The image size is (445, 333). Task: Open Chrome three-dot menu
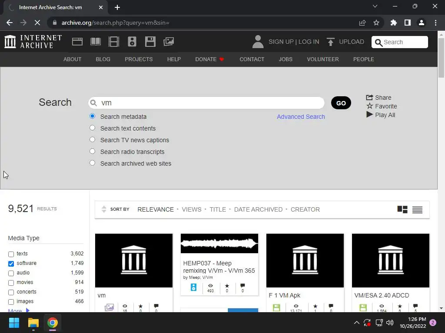tap(435, 23)
